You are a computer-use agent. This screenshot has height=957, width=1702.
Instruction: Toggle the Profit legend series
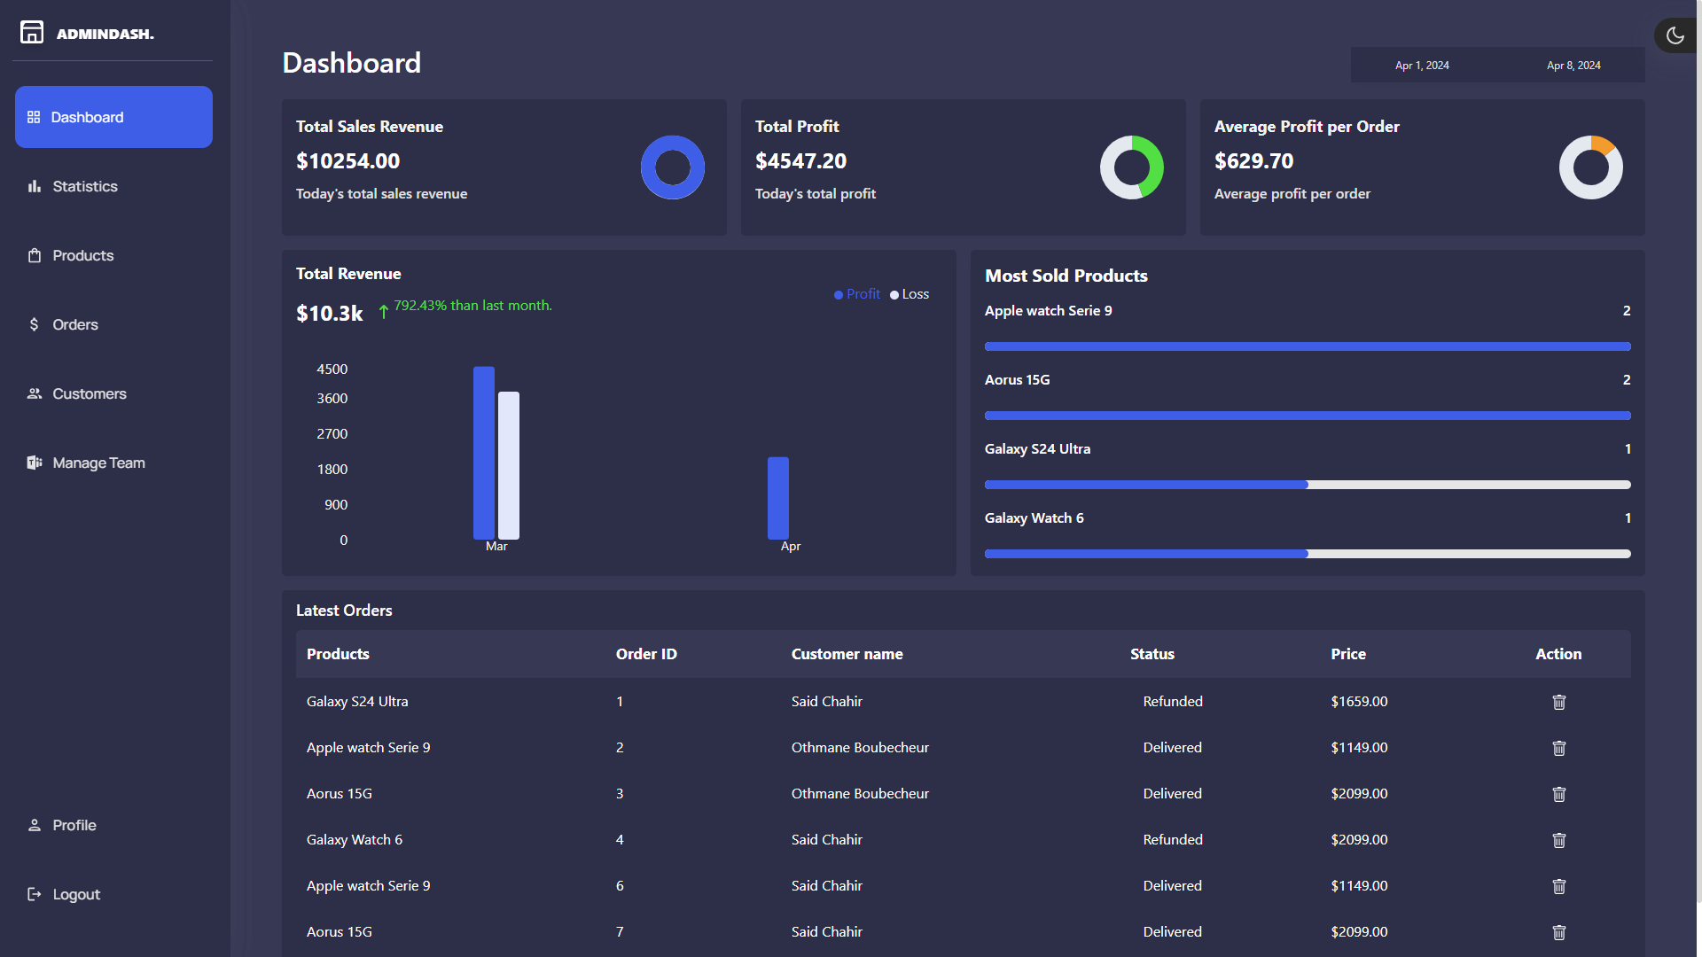pos(857,294)
